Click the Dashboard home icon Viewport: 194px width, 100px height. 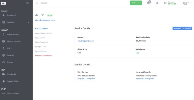click(x=4, y=15)
